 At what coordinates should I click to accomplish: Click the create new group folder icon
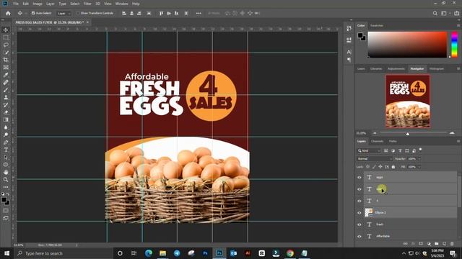[x=436, y=244]
